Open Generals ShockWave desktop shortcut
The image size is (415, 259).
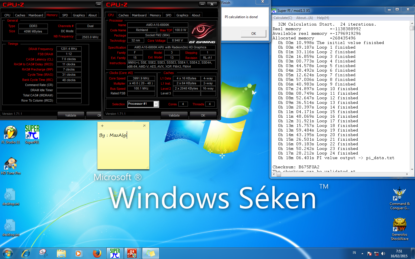click(399, 229)
